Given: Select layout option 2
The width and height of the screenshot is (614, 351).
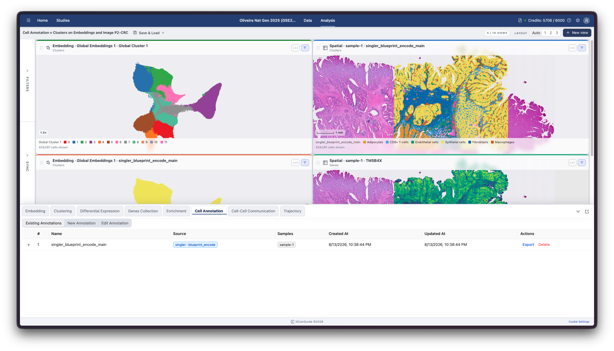Looking at the screenshot, I should (551, 33).
